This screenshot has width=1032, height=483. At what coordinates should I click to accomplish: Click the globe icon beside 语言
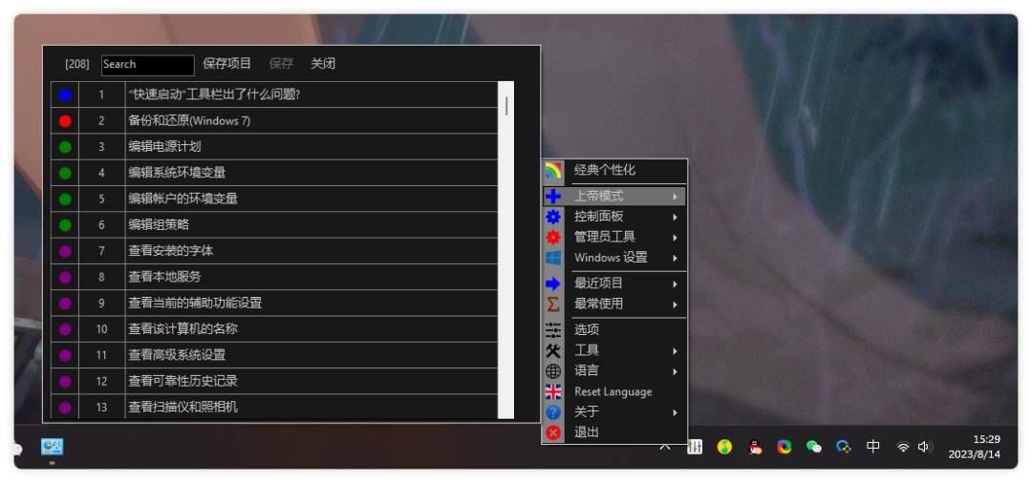point(553,371)
